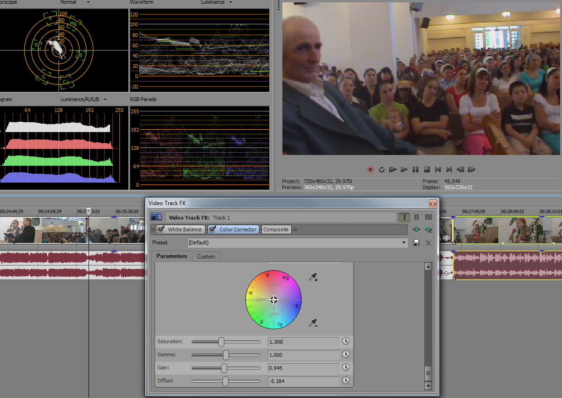Open the Preset dropdown showing (Default)
562x398 pixels.
pyautogui.click(x=404, y=243)
